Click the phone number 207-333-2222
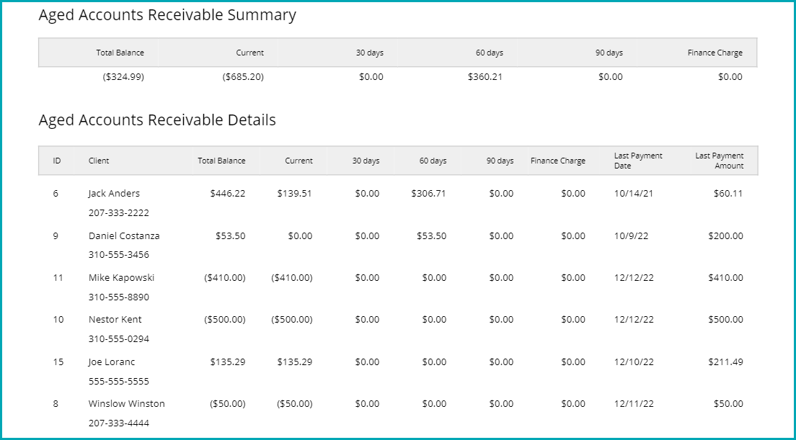This screenshot has width=796, height=440. [x=118, y=213]
